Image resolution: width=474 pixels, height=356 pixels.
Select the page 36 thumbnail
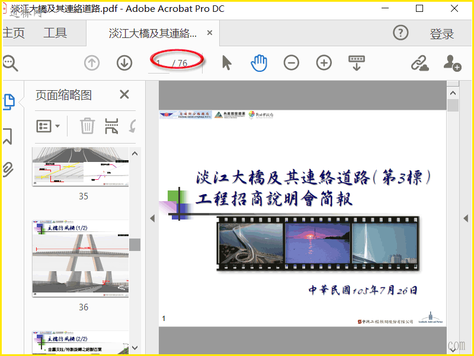pyautogui.click(x=81, y=258)
